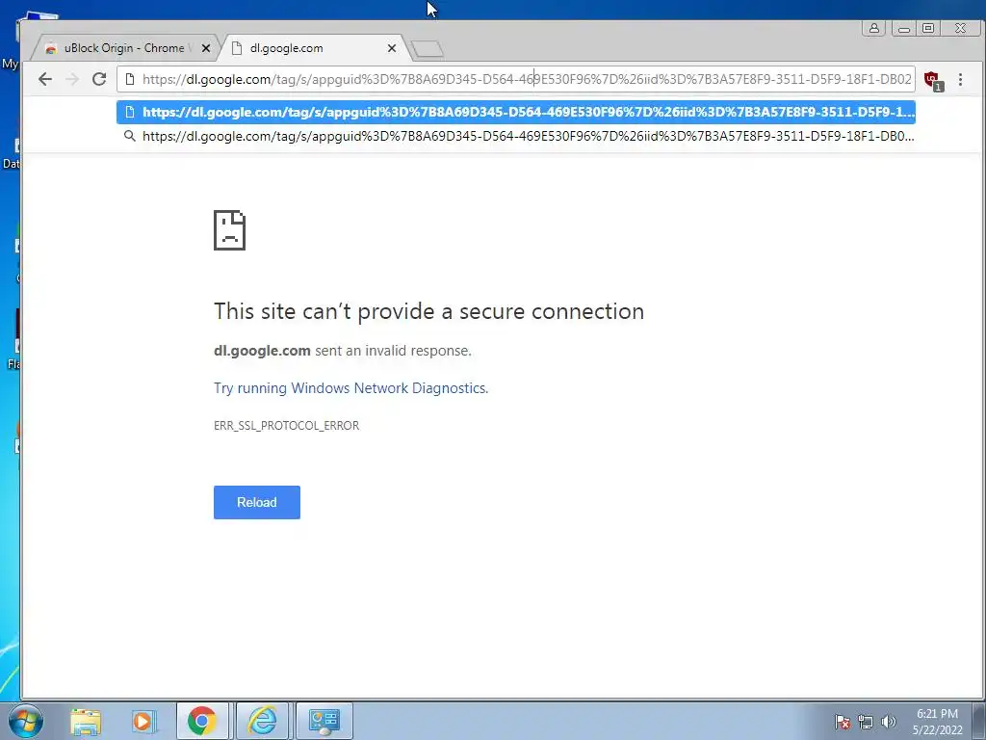Viewport: 986px width, 740px height.
Task: Click the Chrome profile person button
Action: click(874, 28)
